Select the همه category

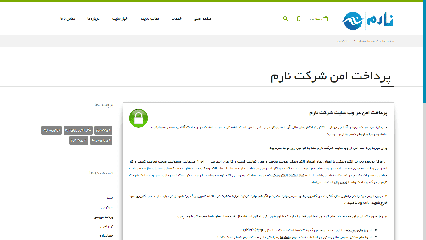tap(110, 198)
